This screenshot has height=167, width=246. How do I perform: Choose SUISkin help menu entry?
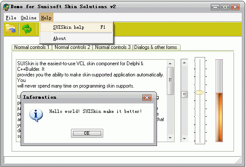pyautogui.click(x=77, y=27)
